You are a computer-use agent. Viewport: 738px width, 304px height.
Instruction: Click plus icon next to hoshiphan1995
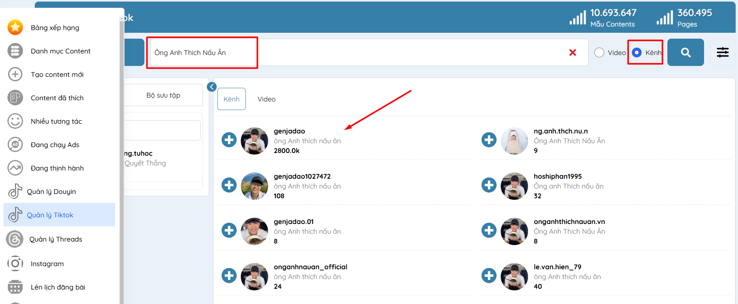click(x=489, y=185)
